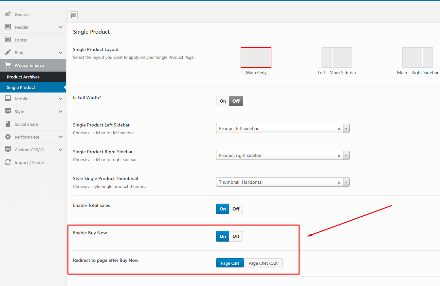Click the Import / Export refresh icon
The width and height of the screenshot is (440, 286).
click(8, 162)
